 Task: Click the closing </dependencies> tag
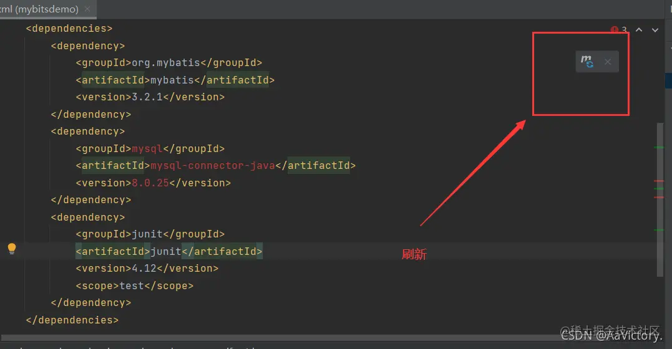(x=72, y=320)
